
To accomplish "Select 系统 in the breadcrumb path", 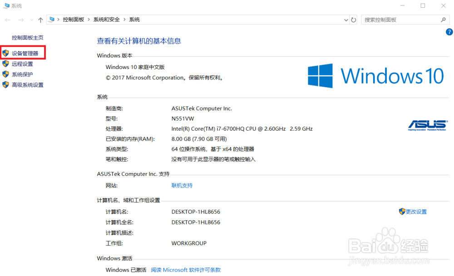I will 134,20.
